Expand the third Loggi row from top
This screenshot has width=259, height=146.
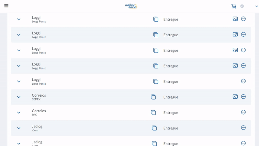point(19,50)
